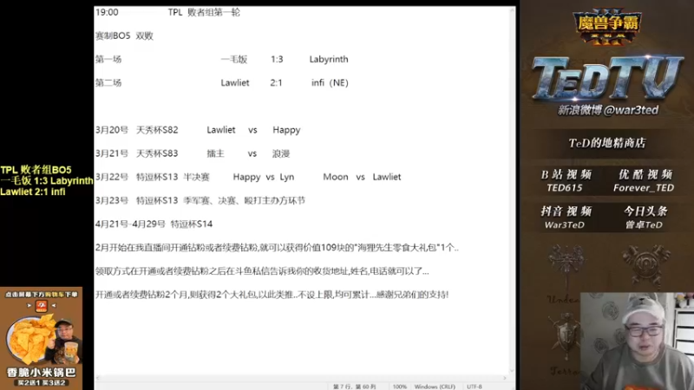This screenshot has width=694, height=390.
Task: Click '第一场' in the Notepad text
Action: pyautogui.click(x=108, y=59)
